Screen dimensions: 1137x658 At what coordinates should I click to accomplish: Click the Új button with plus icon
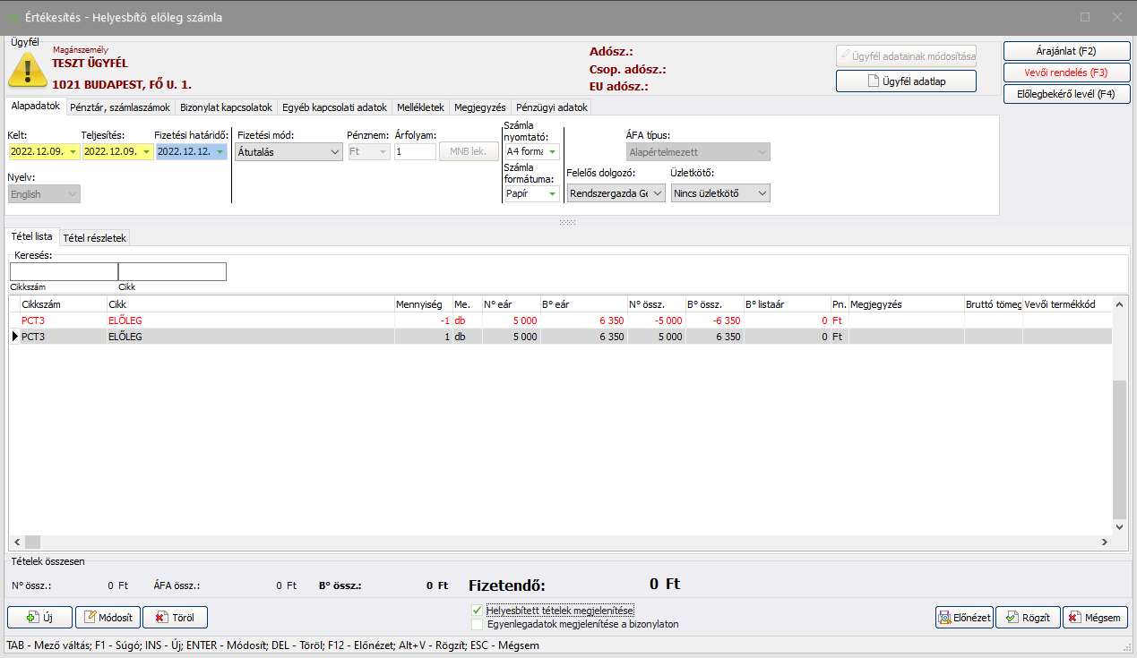39,618
